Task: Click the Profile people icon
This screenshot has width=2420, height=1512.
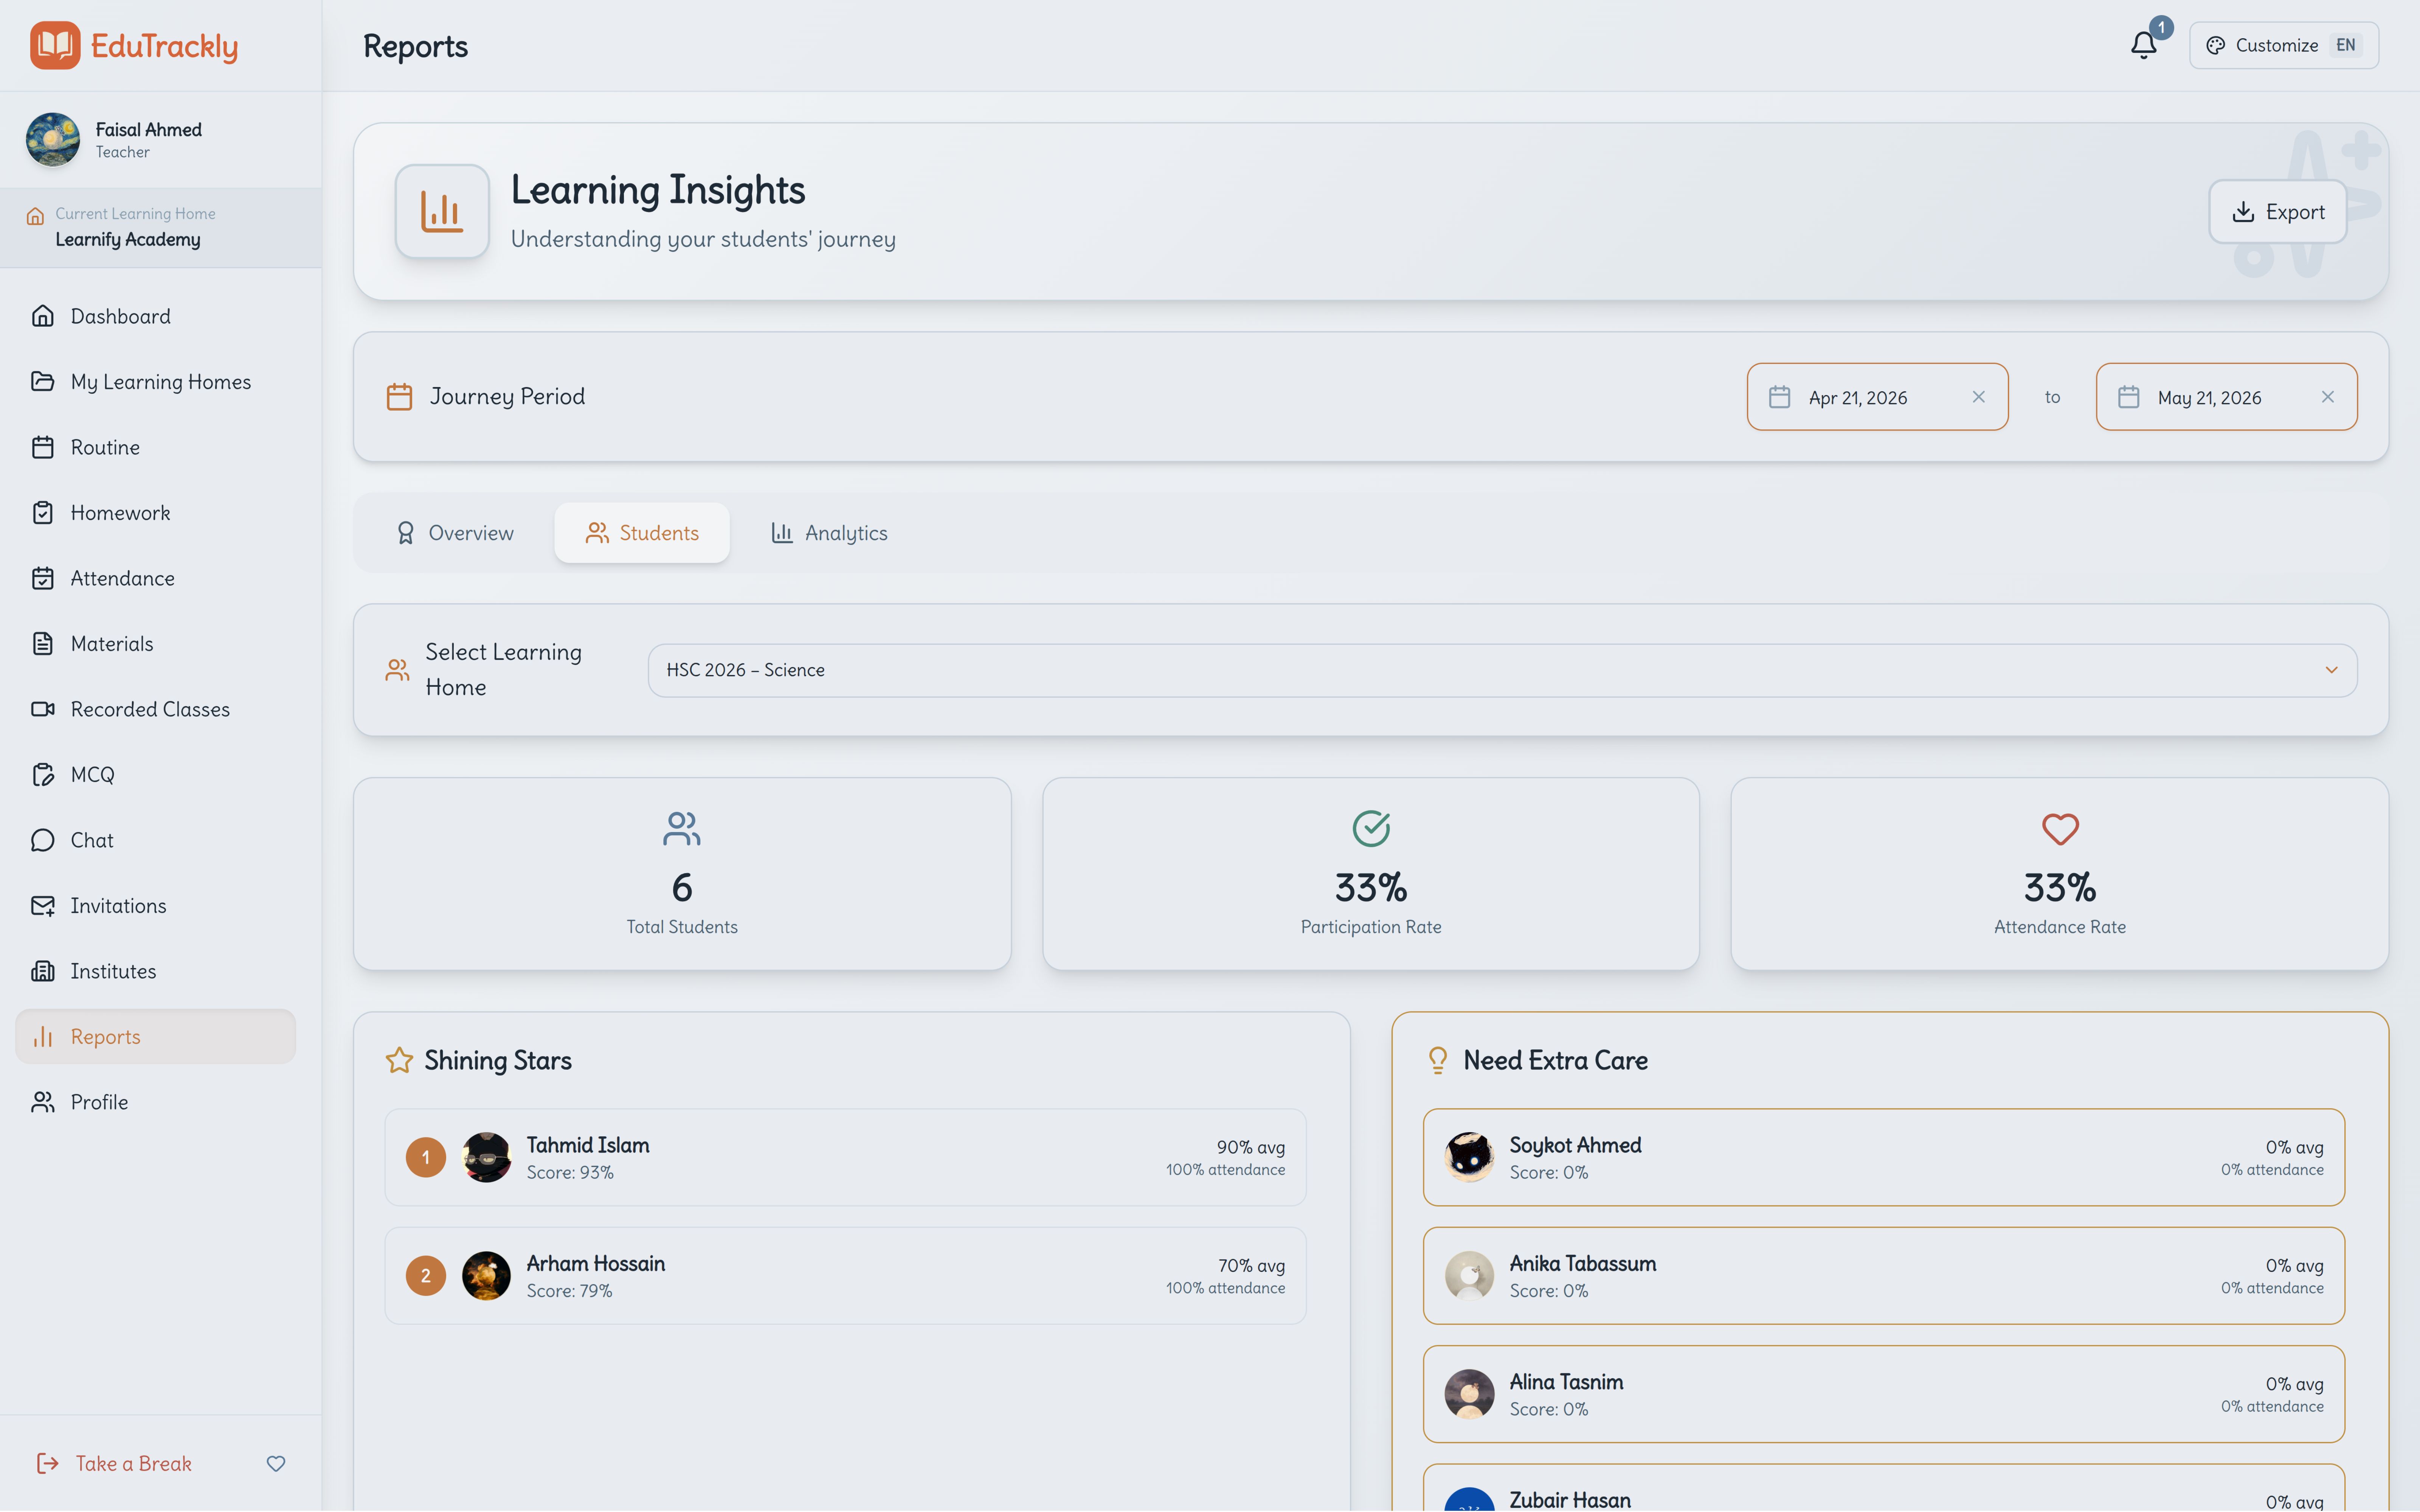Action: point(43,1102)
